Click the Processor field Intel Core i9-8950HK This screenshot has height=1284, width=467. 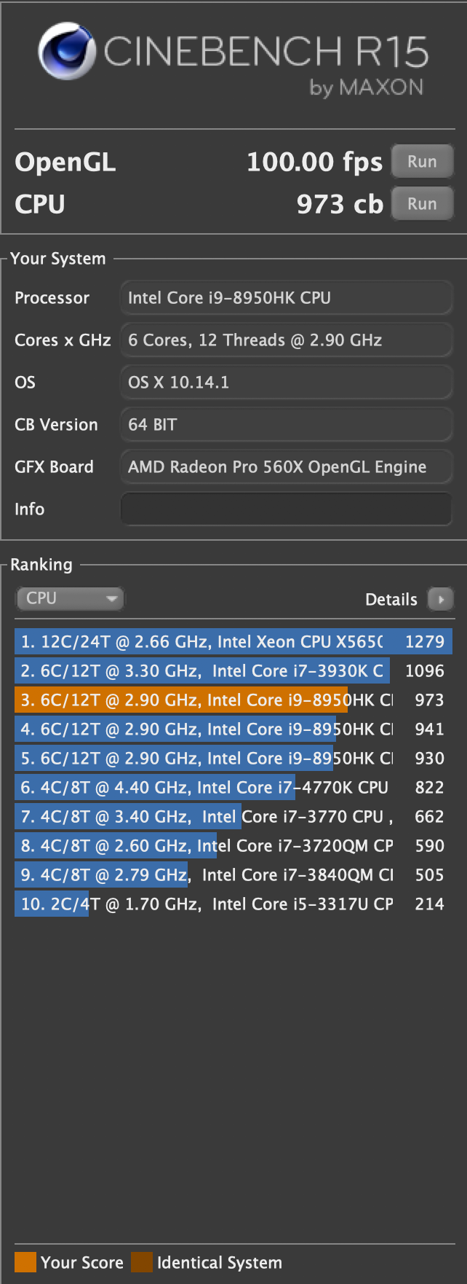286,298
